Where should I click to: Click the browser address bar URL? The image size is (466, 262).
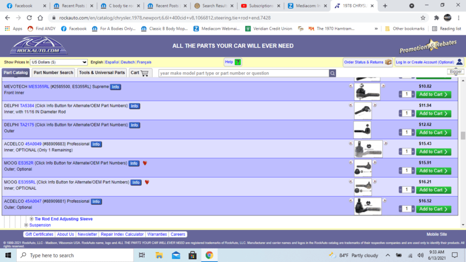(165, 18)
